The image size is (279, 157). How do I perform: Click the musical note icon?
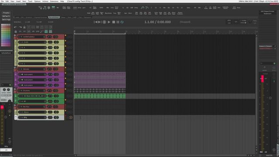tap(41, 31)
